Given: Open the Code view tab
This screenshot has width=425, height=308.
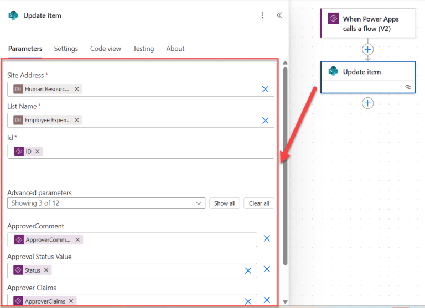Looking at the screenshot, I should pos(106,49).
